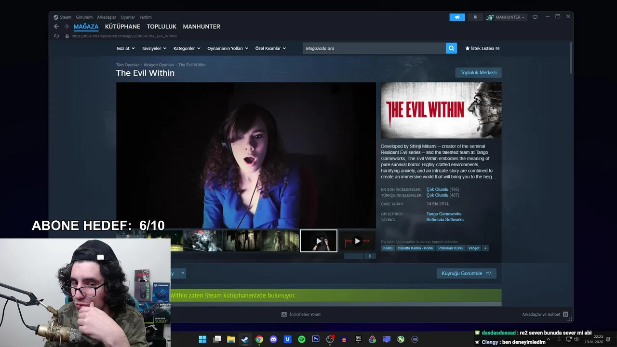Click the thumbnail strip scrollbar handle
Screen dimensions: 617x347
point(353,256)
